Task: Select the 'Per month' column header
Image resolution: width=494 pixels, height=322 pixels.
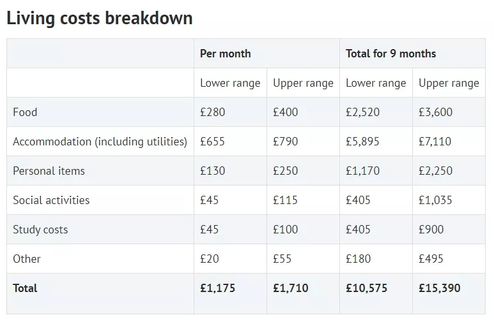Action: [x=226, y=54]
